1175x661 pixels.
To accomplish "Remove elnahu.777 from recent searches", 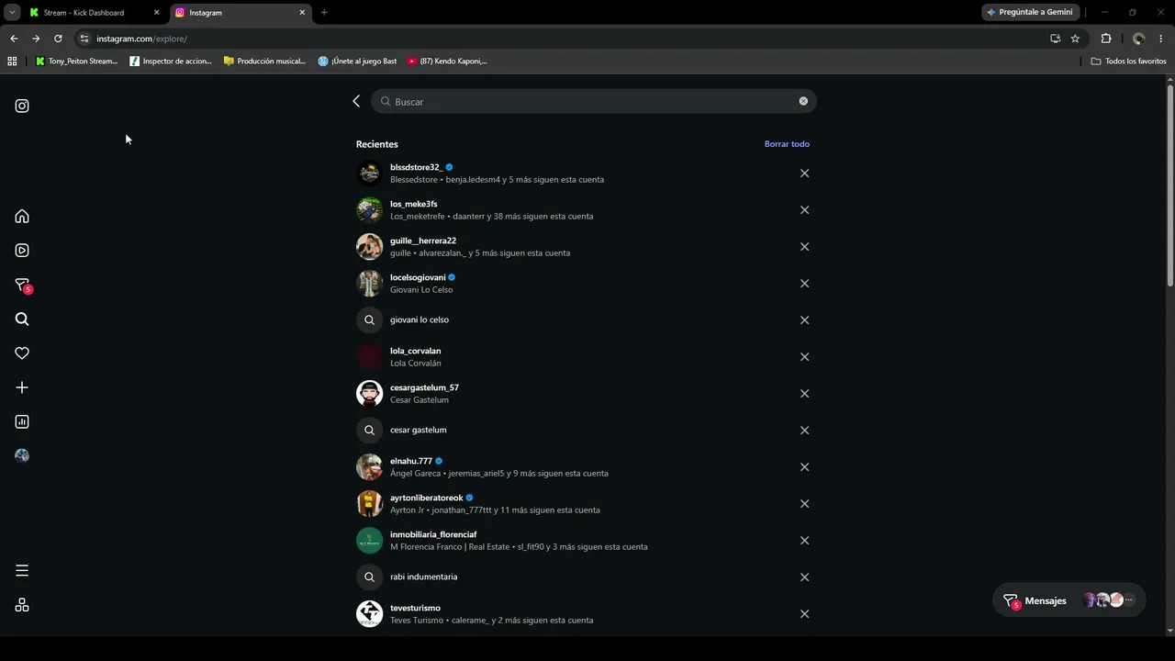I will point(804,467).
